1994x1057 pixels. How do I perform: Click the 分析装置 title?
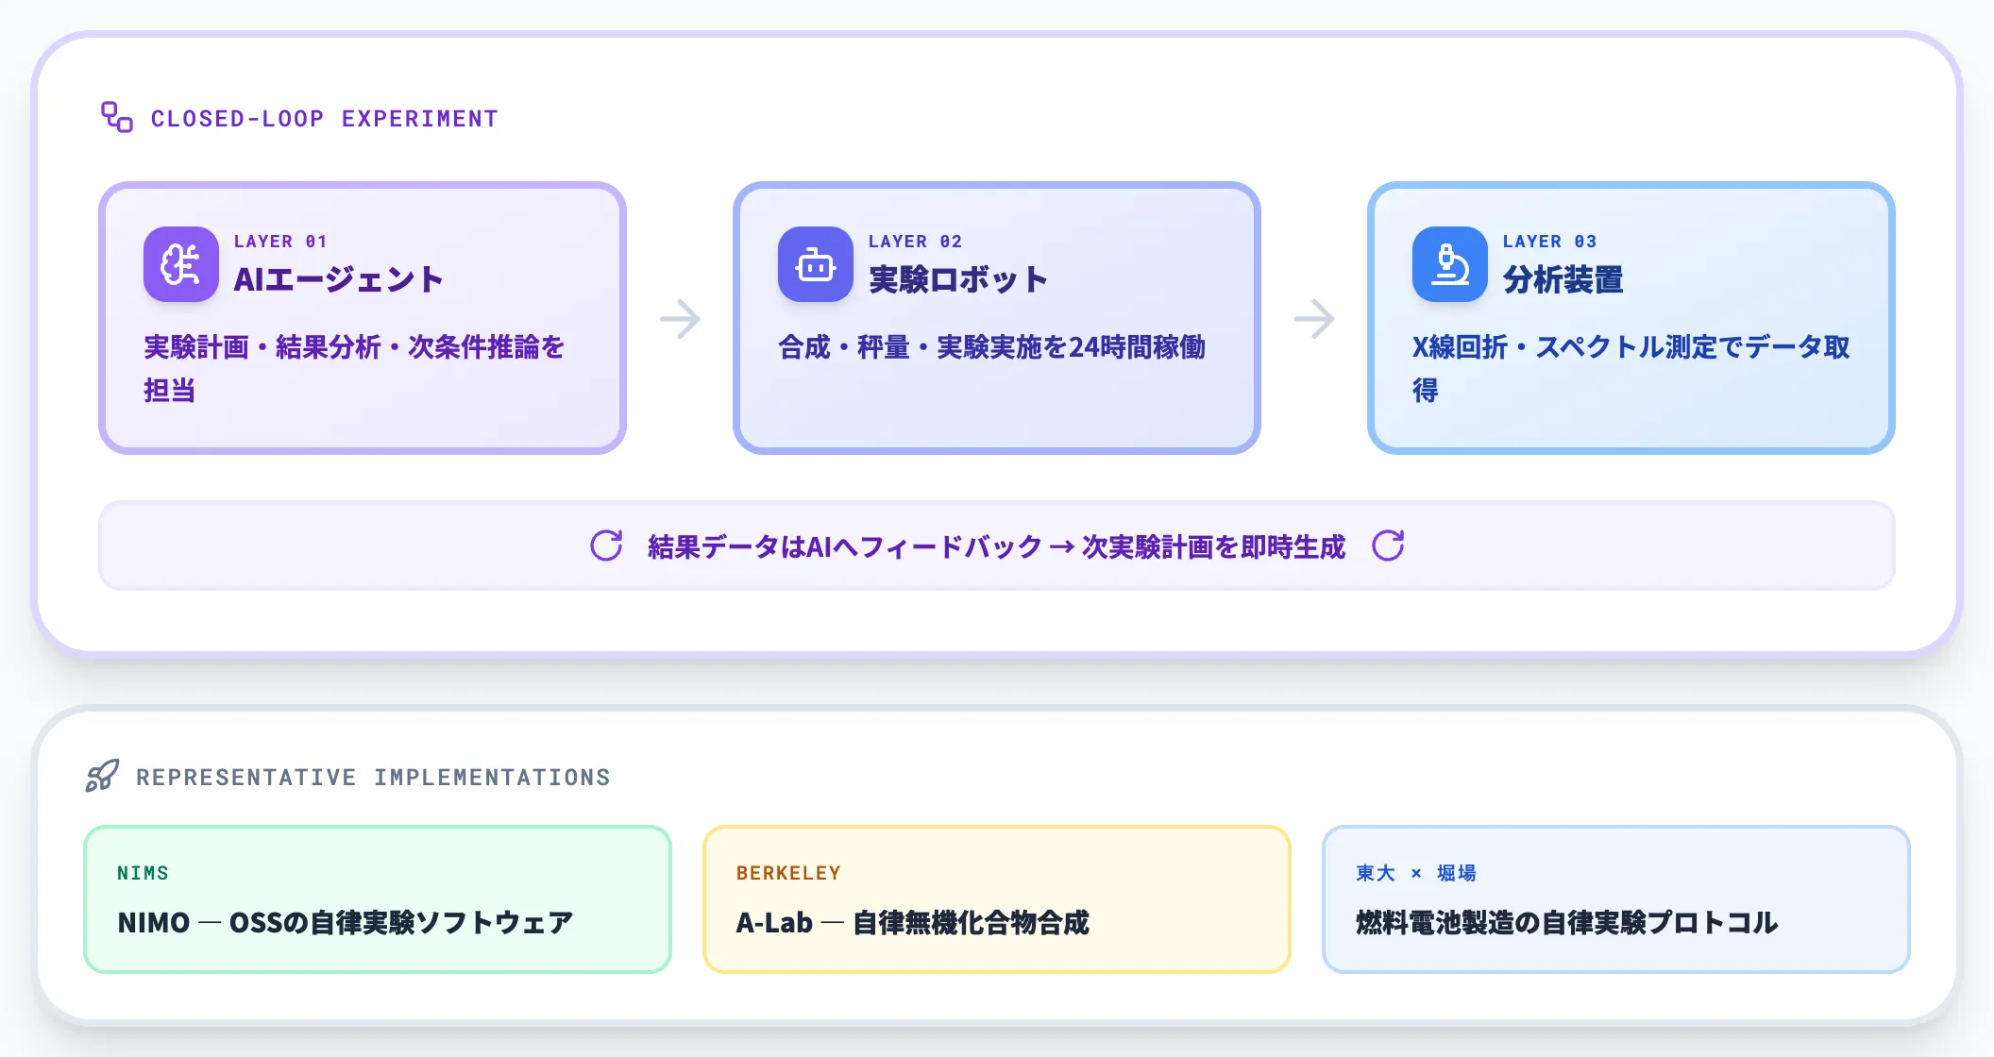click(1563, 279)
